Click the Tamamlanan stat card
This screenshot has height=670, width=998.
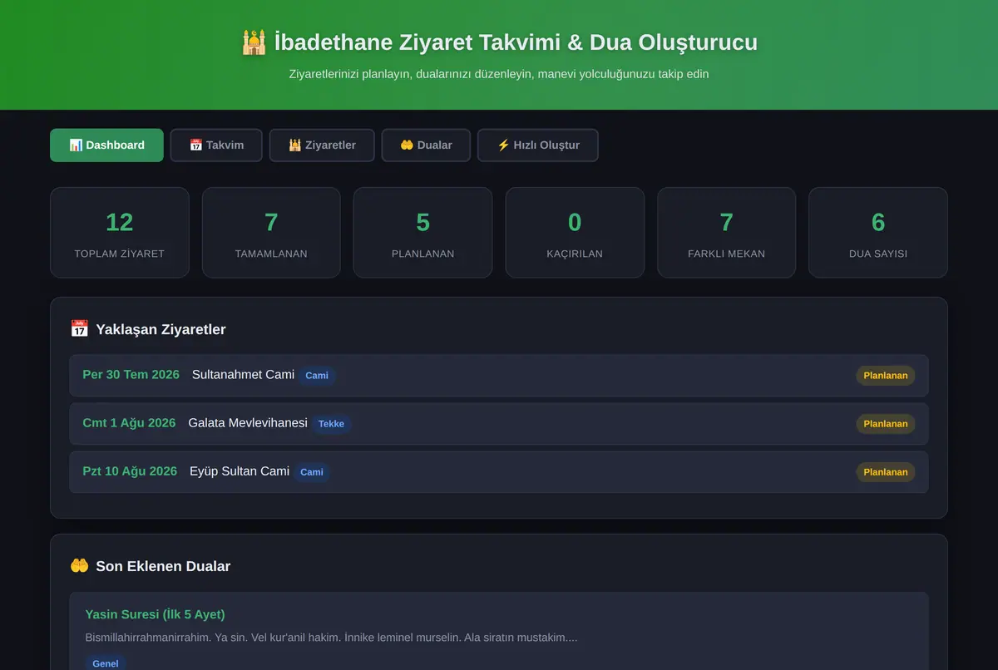pyautogui.click(x=271, y=233)
